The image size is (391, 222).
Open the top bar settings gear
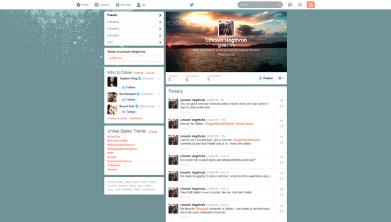point(300,5)
